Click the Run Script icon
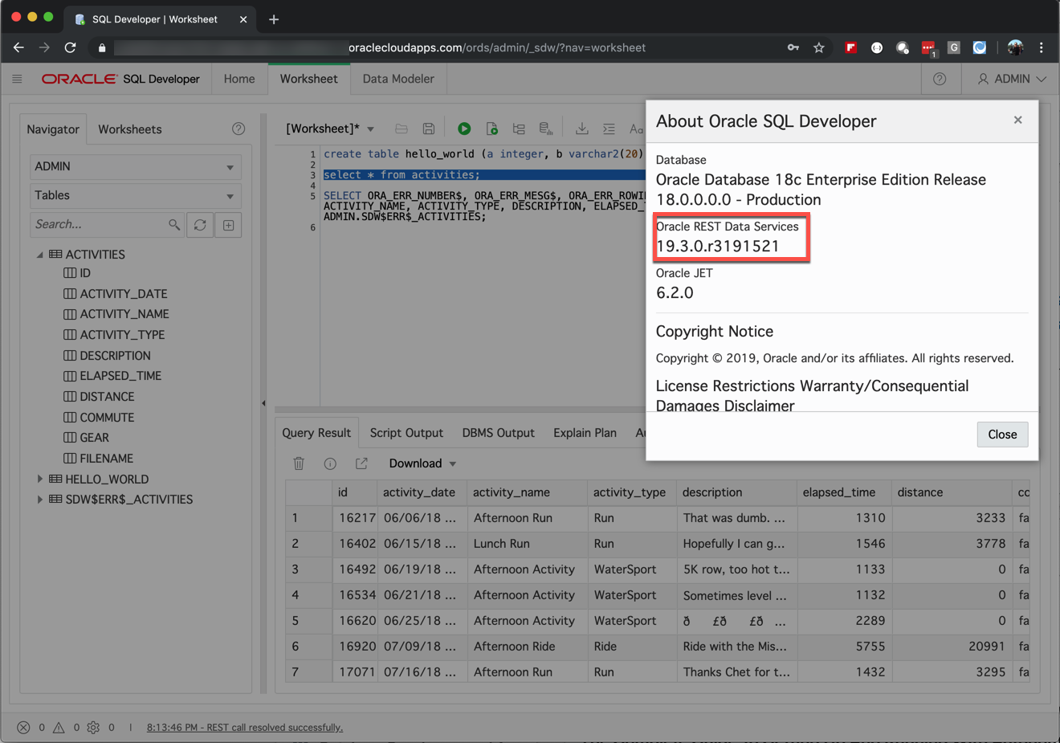The image size is (1060, 743). point(491,129)
